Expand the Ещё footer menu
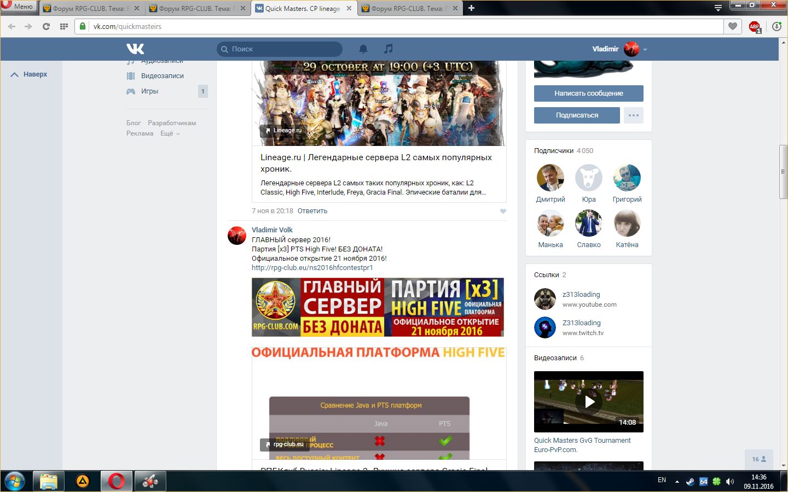This screenshot has height=492, width=788. [x=170, y=133]
